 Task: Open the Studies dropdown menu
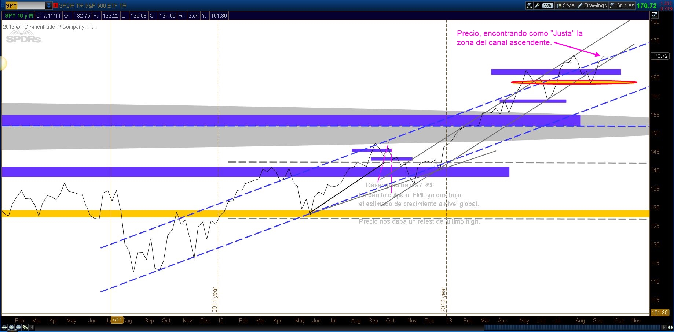622,5
